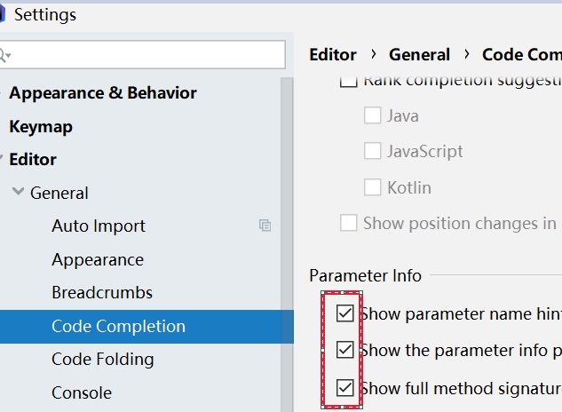
Task: Check the Java ranking checkbox
Action: click(372, 115)
